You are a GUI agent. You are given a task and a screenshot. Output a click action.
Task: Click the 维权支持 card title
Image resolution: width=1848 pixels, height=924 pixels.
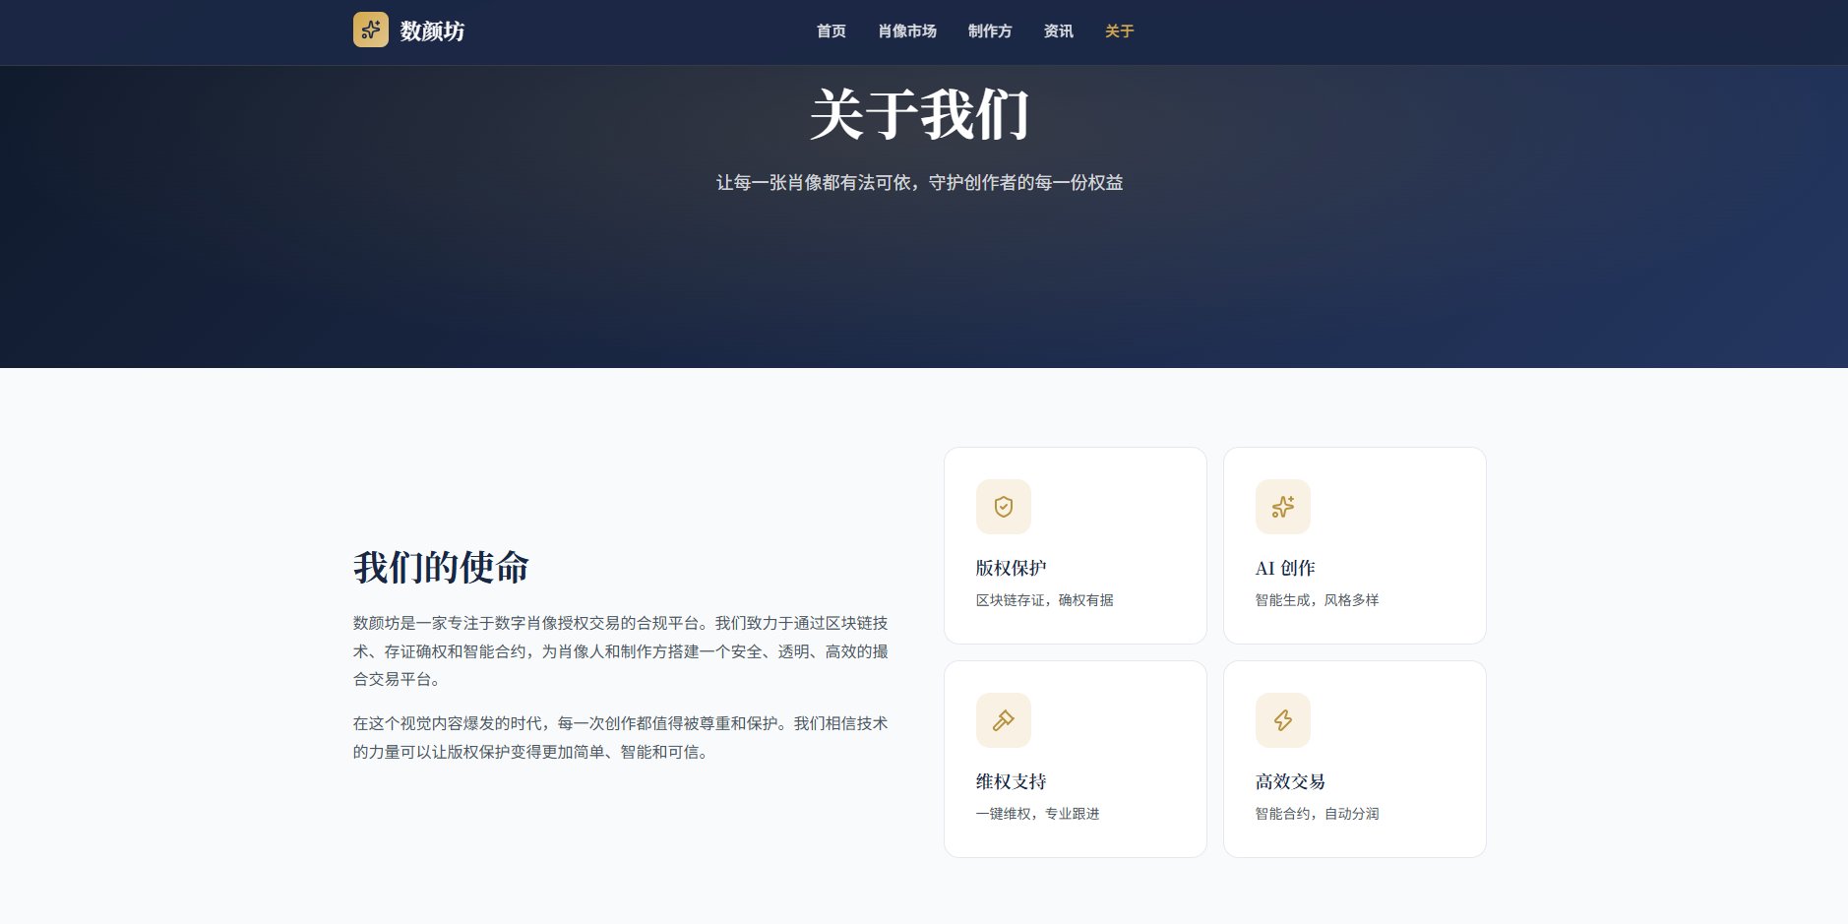[1012, 781]
